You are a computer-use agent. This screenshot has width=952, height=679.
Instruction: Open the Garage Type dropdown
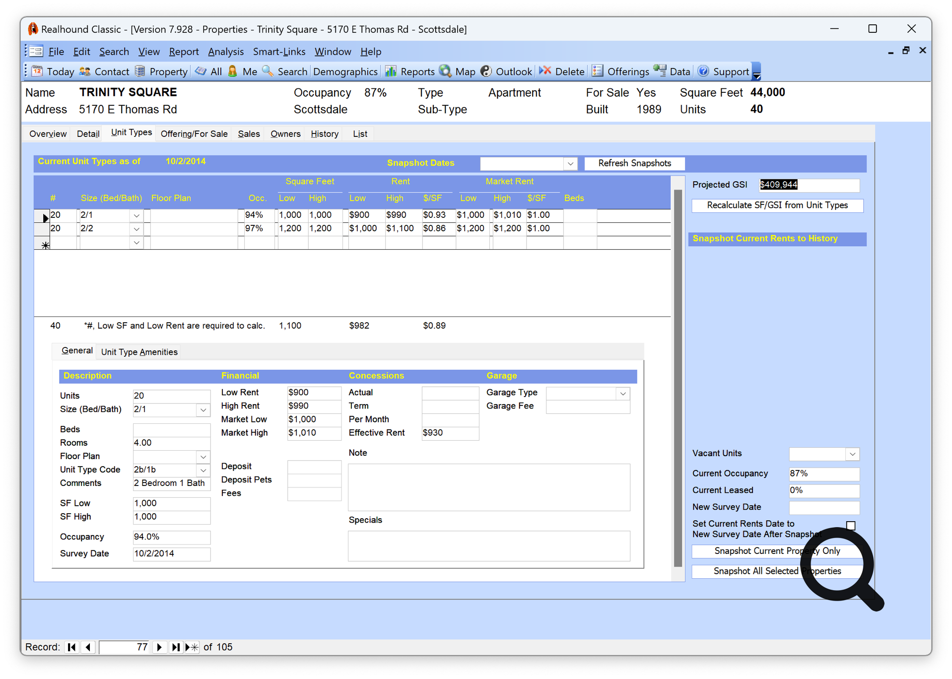point(623,394)
